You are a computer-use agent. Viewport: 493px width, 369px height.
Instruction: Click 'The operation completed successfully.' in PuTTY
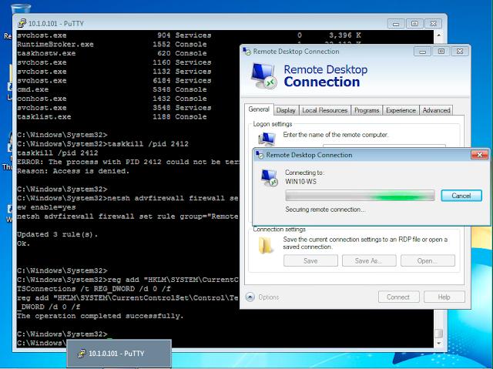pyautogui.click(x=100, y=316)
